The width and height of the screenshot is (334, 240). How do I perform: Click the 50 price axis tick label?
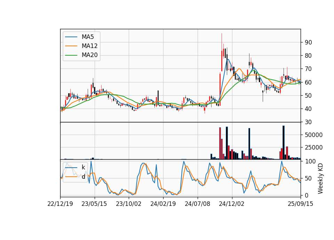pyautogui.click(x=308, y=96)
